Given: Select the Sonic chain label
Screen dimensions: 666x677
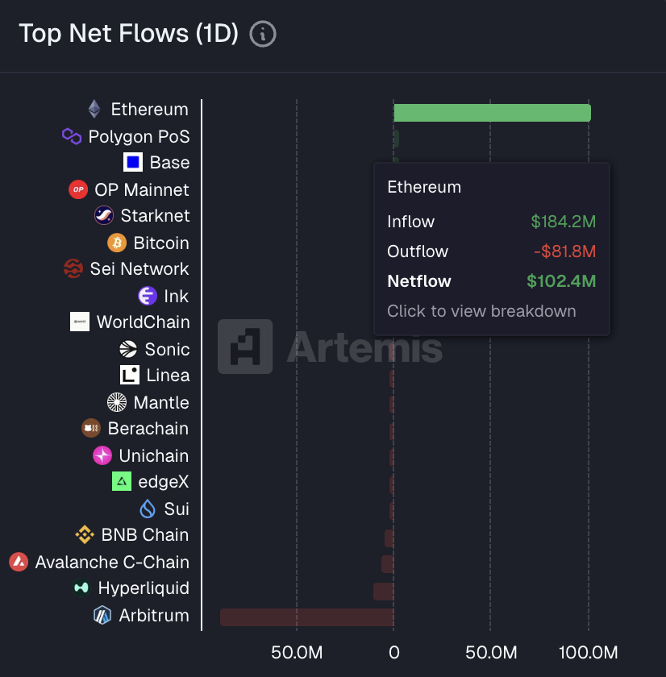Looking at the screenshot, I should [x=167, y=349].
